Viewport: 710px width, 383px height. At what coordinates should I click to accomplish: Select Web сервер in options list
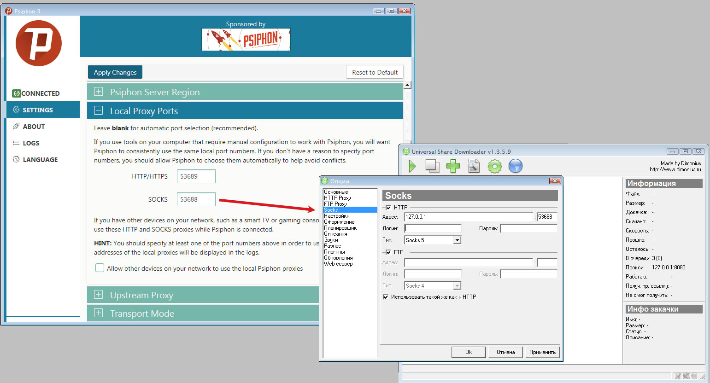350,264
